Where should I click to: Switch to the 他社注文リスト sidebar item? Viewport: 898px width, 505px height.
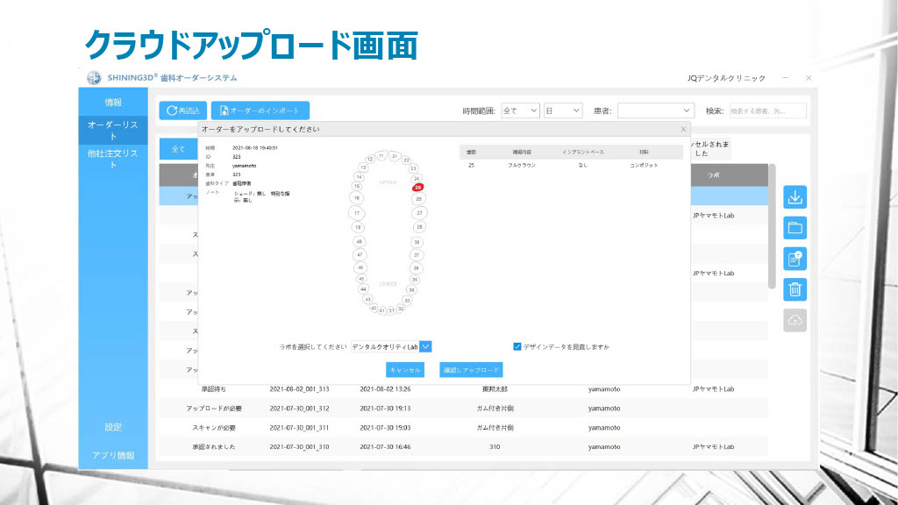(x=113, y=159)
